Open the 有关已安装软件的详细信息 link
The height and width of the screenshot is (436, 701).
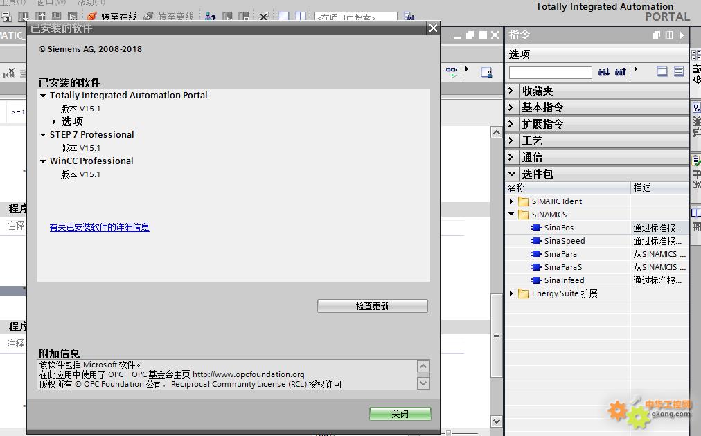(x=99, y=227)
